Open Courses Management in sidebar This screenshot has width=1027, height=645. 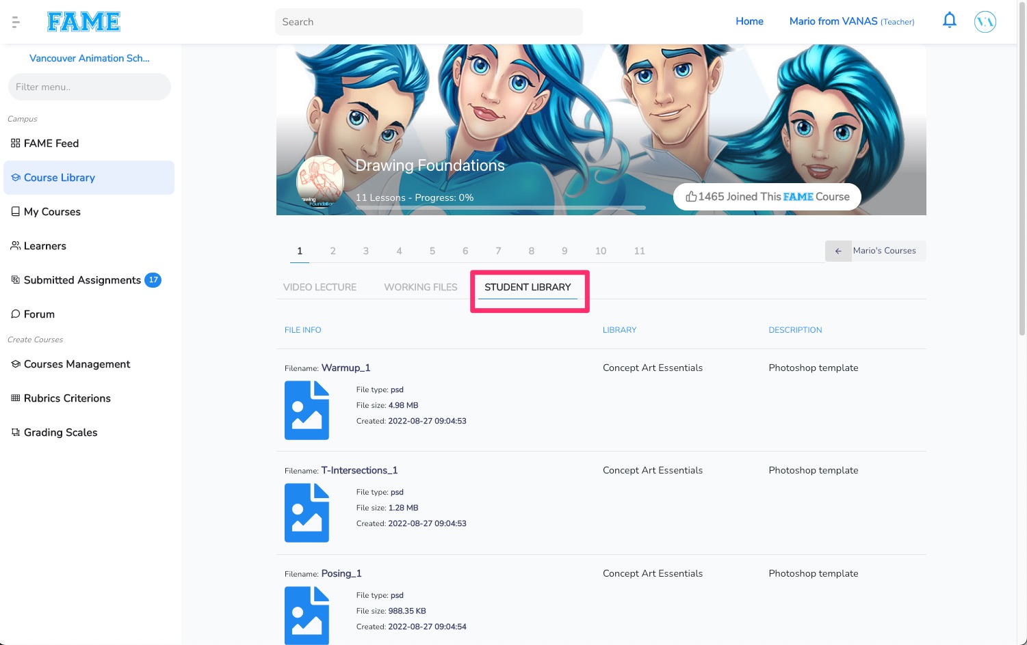point(89,363)
